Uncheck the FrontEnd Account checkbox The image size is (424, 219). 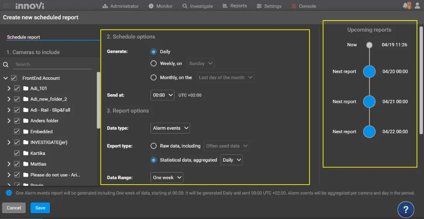click(x=14, y=78)
